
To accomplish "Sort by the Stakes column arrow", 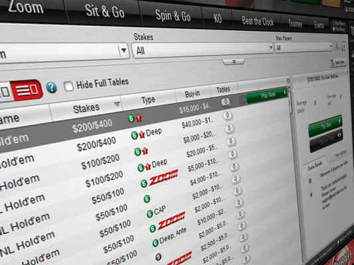I will coord(117,104).
